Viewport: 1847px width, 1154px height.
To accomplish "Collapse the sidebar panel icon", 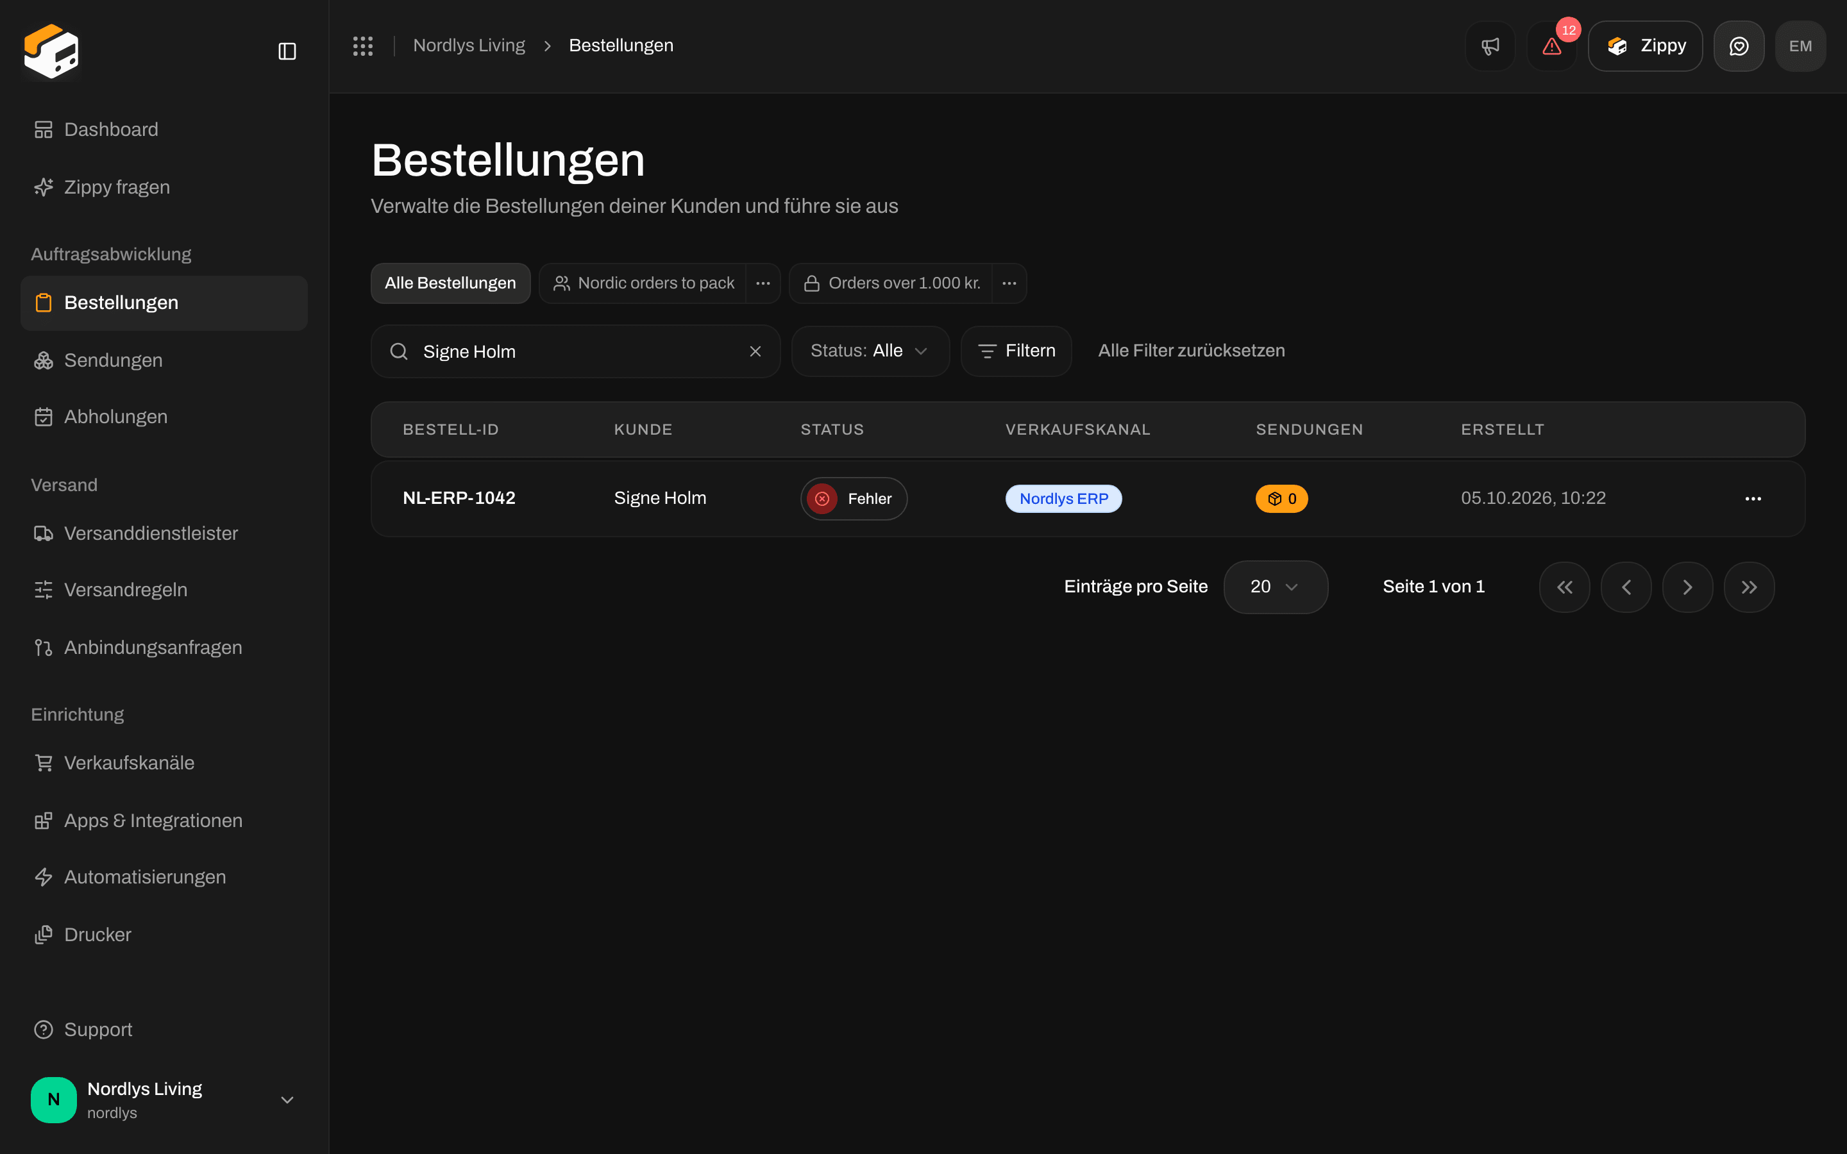I will (x=287, y=51).
